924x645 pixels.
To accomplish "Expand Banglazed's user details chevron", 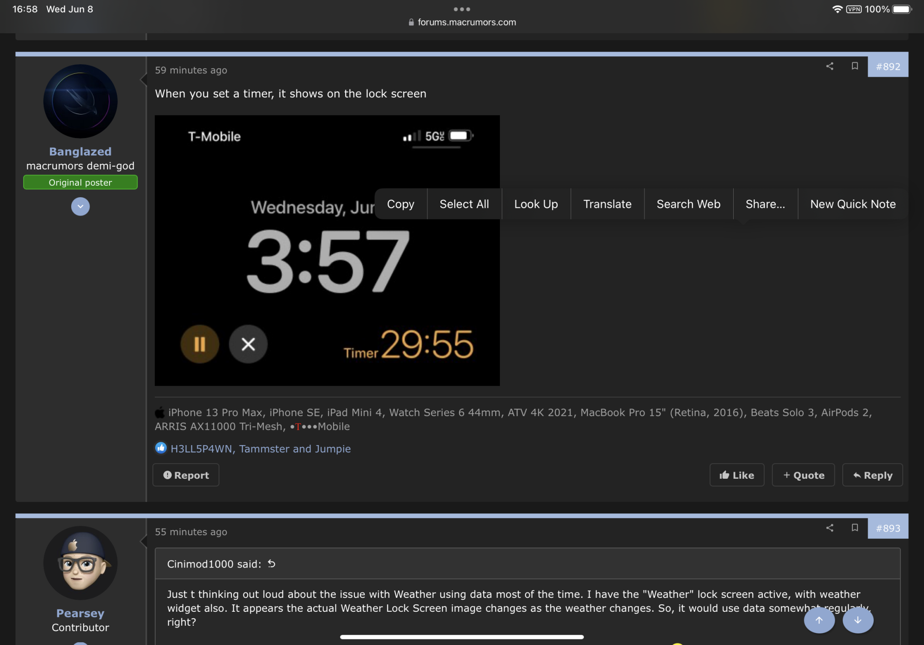I will pos(80,206).
